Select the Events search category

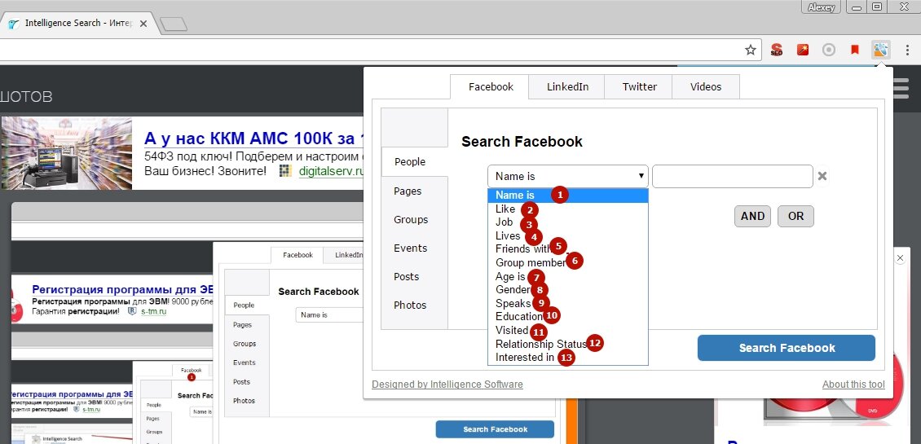[414, 248]
